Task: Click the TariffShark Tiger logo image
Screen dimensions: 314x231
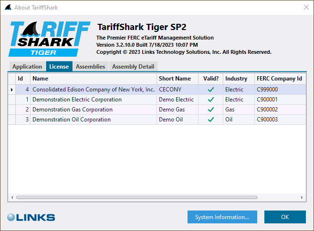Action: click(49, 39)
